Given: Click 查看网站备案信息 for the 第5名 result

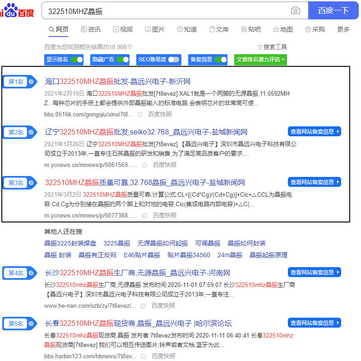Looking at the screenshot, I should pos(314,323).
